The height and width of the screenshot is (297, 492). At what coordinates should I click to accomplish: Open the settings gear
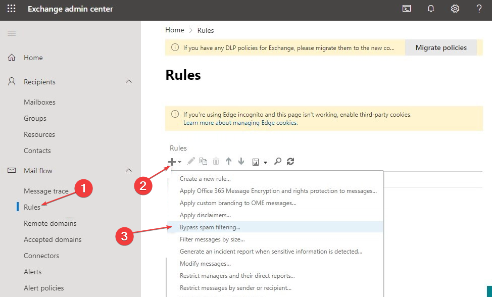click(x=455, y=9)
